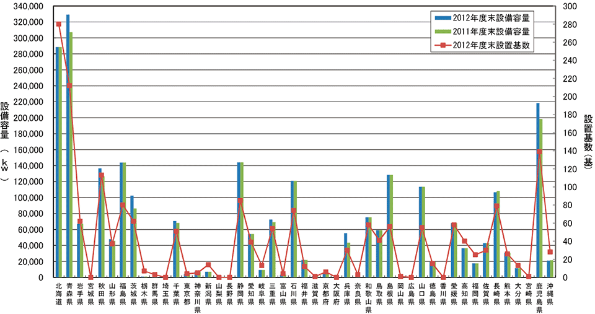Click the blue 2012 bar for 島根県
The height and width of the screenshot is (314, 595).
[x=388, y=226]
